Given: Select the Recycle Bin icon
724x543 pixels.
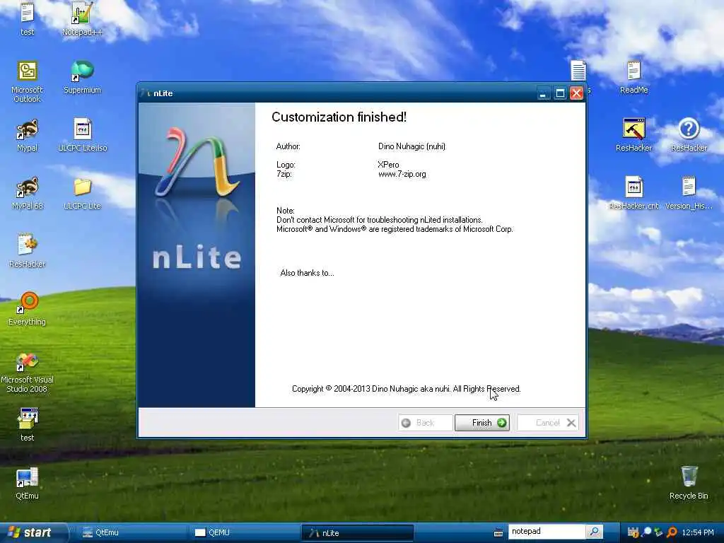Looking at the screenshot, I should [x=689, y=483].
